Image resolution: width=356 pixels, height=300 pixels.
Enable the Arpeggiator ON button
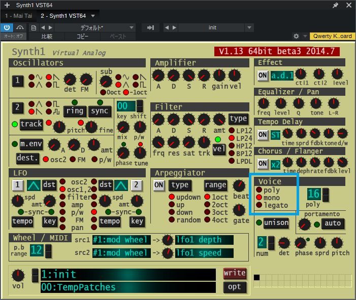(158, 185)
